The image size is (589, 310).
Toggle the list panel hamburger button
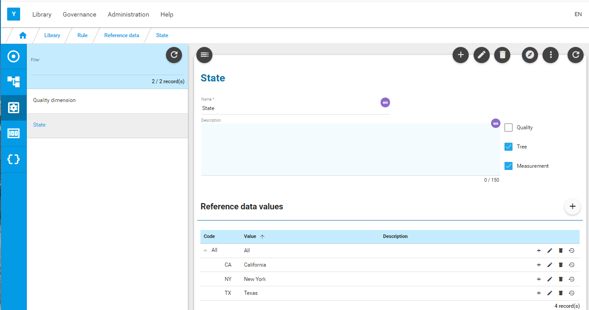click(x=204, y=55)
